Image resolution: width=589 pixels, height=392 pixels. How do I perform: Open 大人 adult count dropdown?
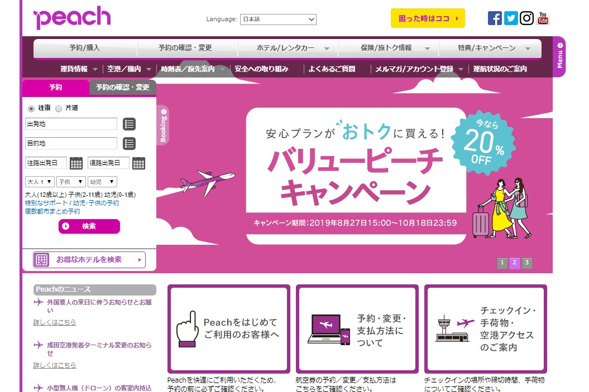[x=40, y=182]
